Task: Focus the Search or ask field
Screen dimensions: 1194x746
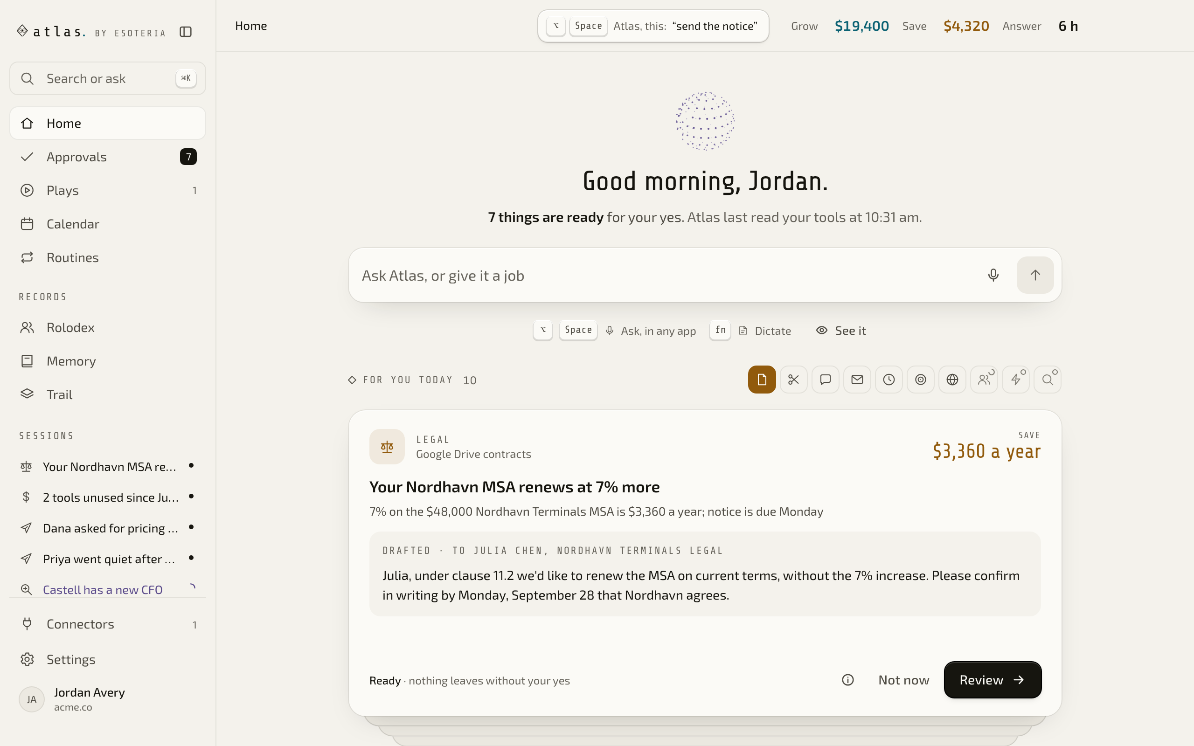Action: click(108, 78)
